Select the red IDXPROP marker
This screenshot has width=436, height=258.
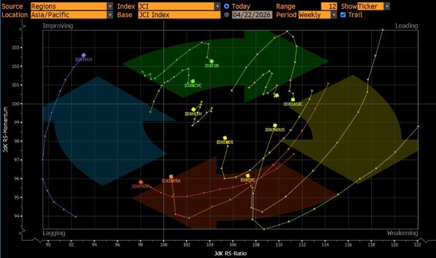coord(141,182)
